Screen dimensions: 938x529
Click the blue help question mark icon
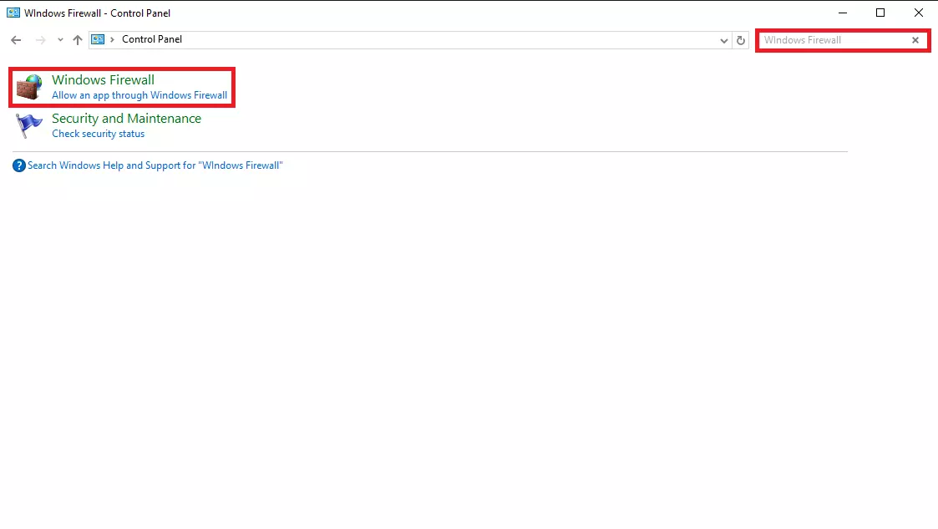point(19,165)
